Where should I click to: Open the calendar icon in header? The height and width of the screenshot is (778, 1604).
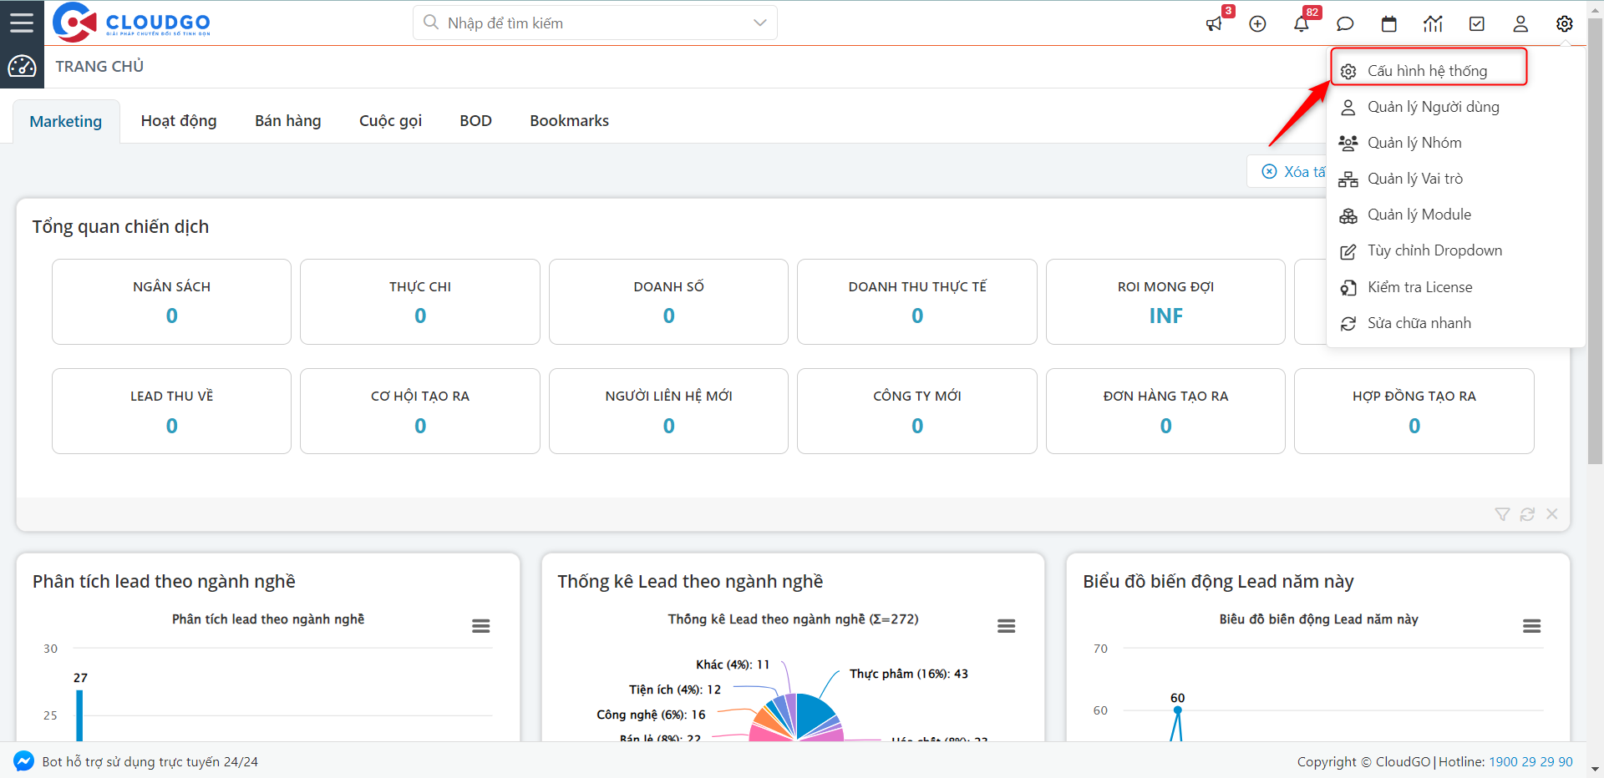click(1389, 24)
